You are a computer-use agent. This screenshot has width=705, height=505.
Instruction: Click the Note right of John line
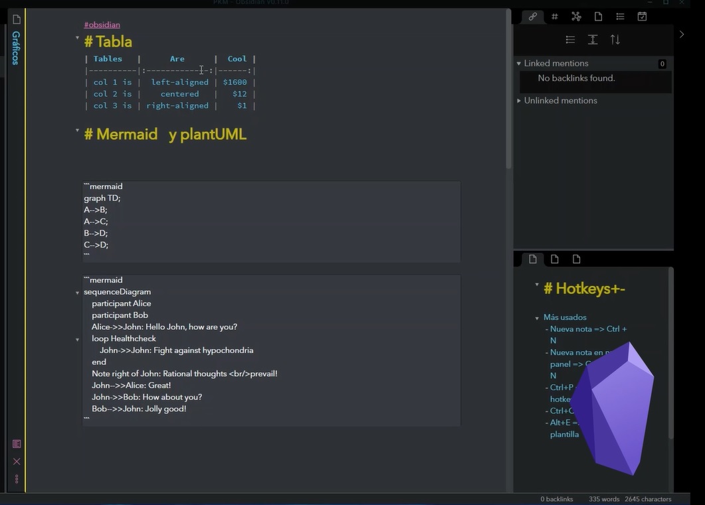click(x=184, y=374)
